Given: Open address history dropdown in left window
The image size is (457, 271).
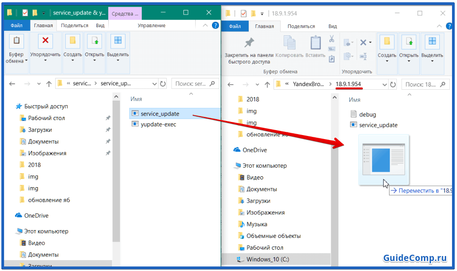Looking at the screenshot, I should click(x=154, y=84).
